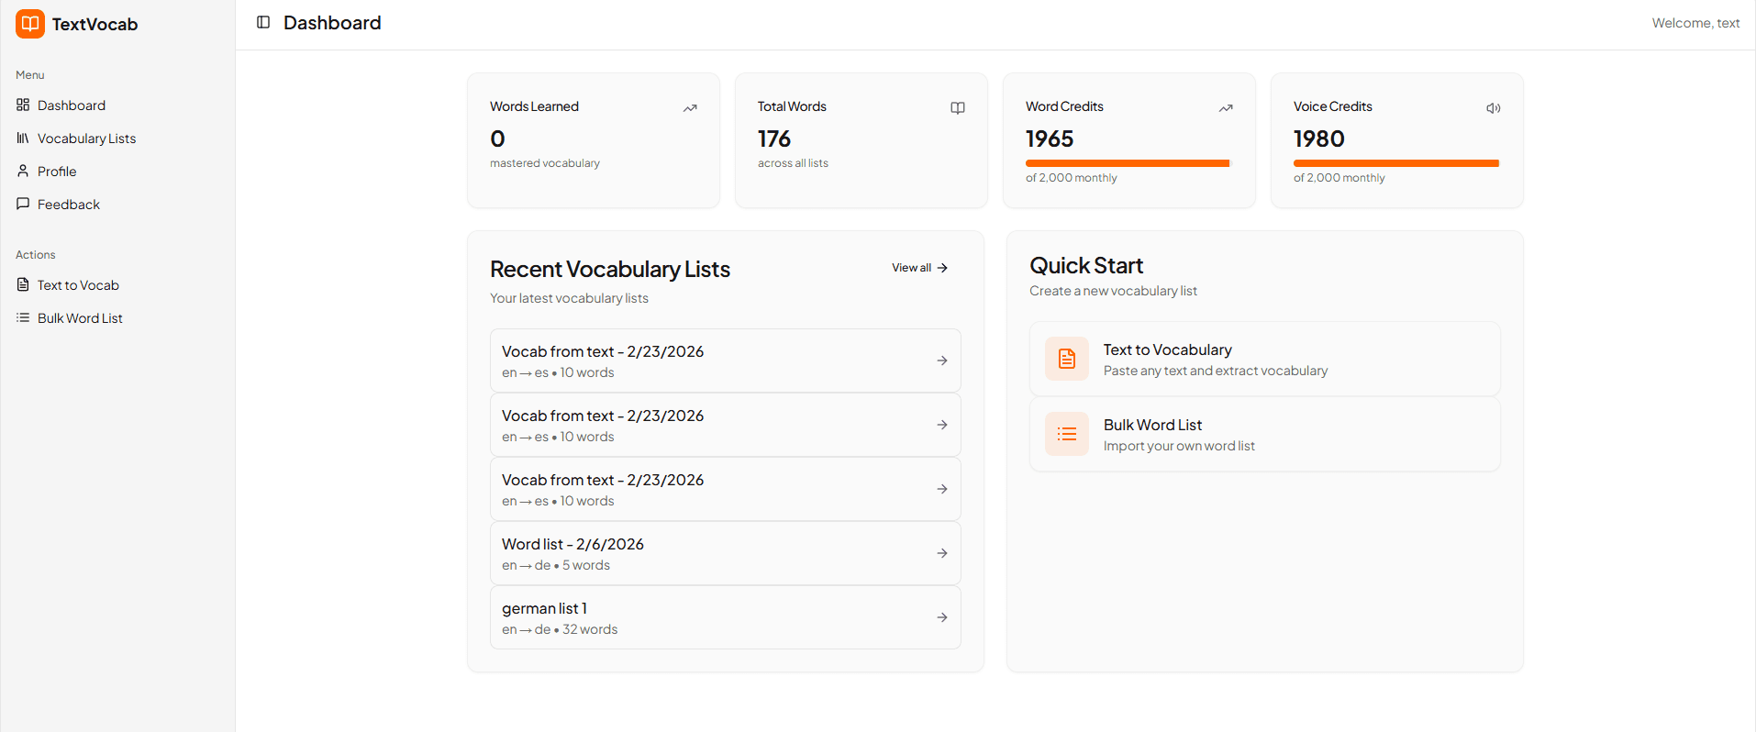Click the Feedback speech bubble icon
Viewport: 1756px width, 732px height.
[x=23, y=204]
